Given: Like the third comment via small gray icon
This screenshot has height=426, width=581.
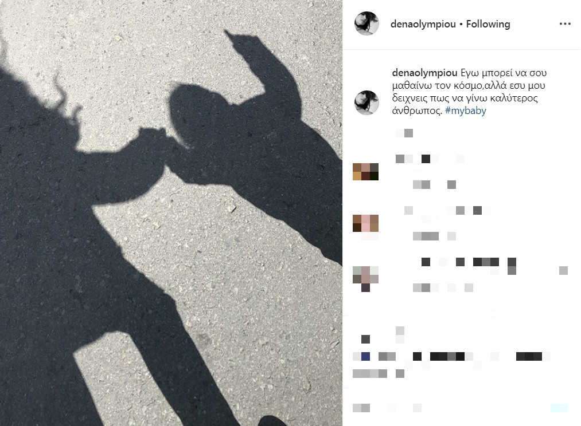Looking at the screenshot, I should click(563, 270).
